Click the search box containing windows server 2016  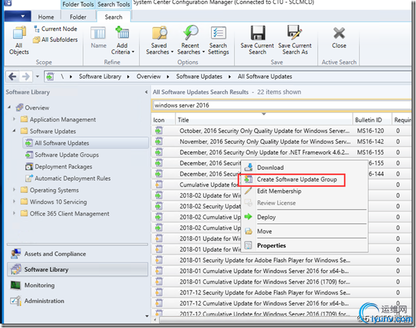click(282, 105)
